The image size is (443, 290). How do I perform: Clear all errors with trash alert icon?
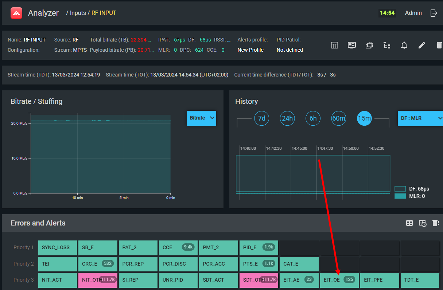tap(435, 223)
